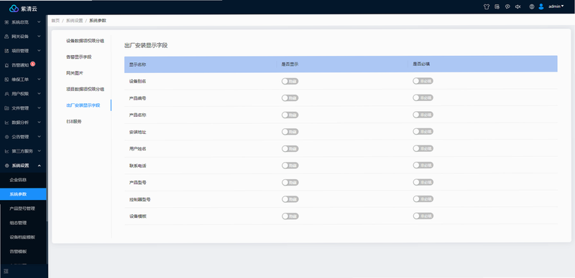Collapse sidebar using bottom-left menu icon
This screenshot has height=278, width=575.
[6, 271]
